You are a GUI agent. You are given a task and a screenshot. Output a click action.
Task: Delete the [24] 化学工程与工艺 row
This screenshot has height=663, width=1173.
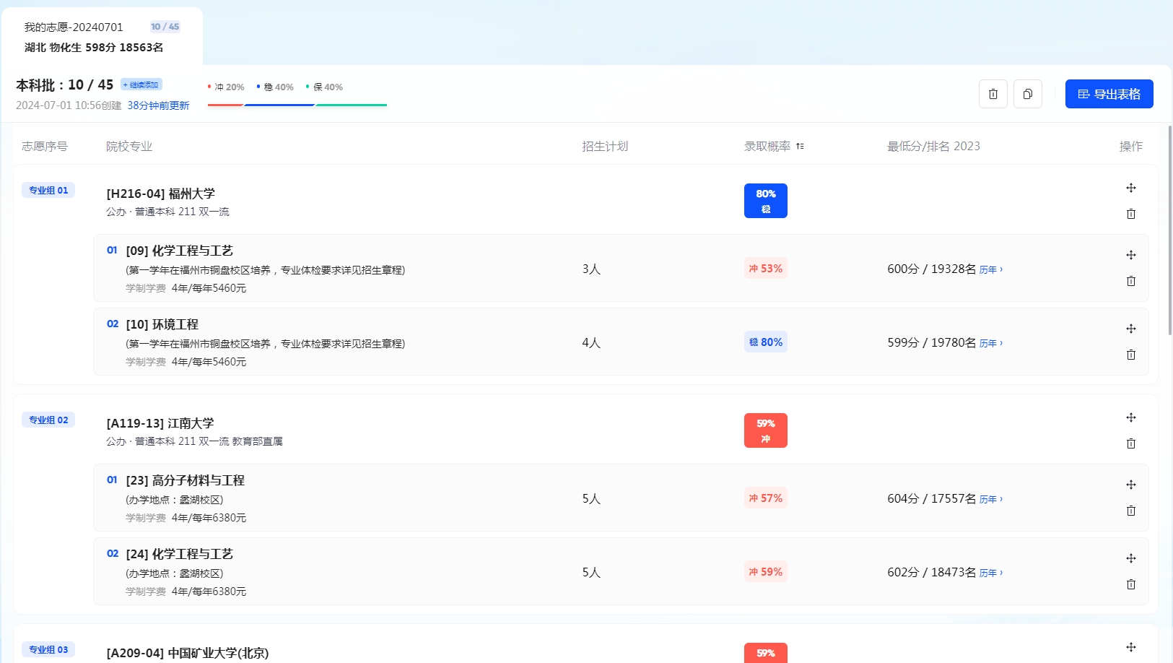click(x=1131, y=584)
